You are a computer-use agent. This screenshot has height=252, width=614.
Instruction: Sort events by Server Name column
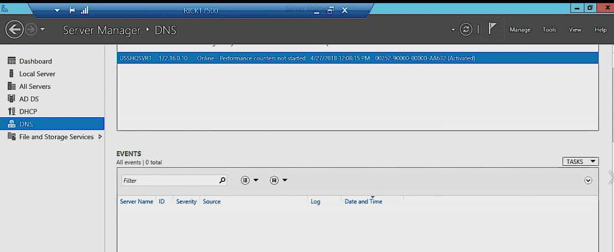point(136,201)
